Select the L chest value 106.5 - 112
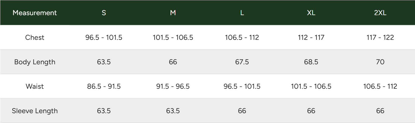This screenshot has height=123, width=415. (x=242, y=38)
